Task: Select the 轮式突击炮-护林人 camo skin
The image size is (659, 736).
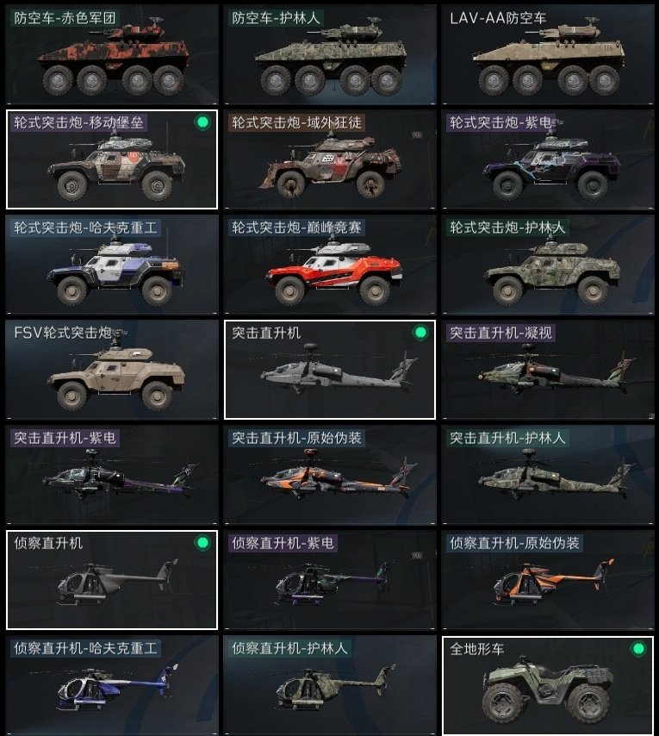Action: (548, 265)
